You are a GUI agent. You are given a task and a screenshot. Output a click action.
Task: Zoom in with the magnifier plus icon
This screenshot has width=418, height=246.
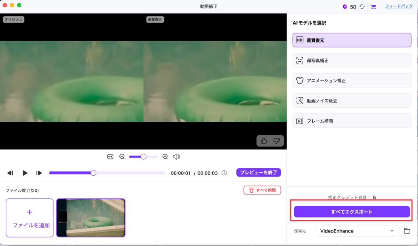click(x=165, y=156)
